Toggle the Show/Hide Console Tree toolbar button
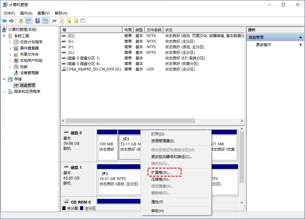Image resolution: width=305 pixels, height=219 pixels. click(28, 21)
